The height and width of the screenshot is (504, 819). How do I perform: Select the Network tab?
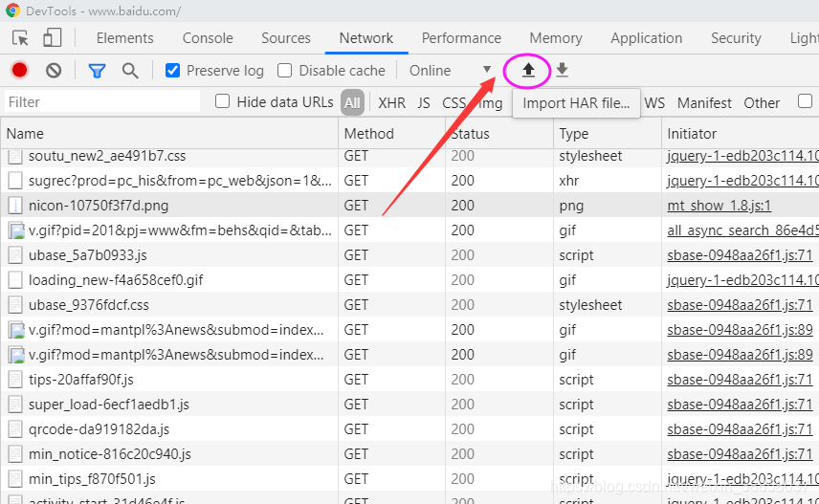(x=366, y=38)
